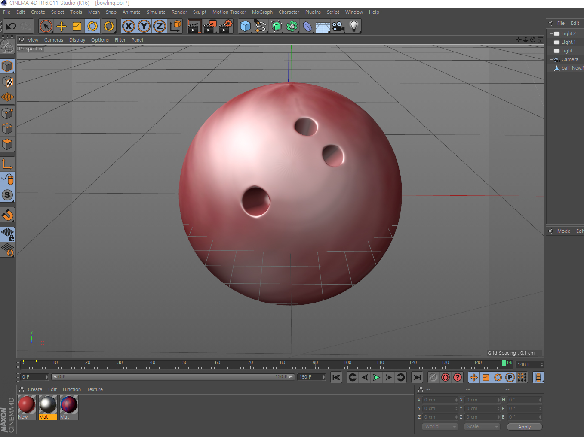
Task: Switch to Model mode cube icon
Action: click(x=7, y=66)
